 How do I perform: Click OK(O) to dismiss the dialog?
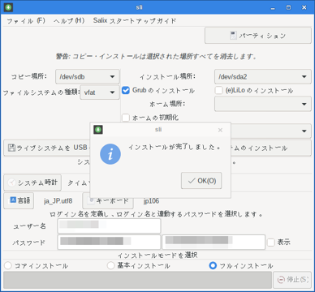pos(201,181)
